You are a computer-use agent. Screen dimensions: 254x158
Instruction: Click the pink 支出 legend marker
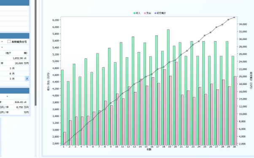[145, 13]
